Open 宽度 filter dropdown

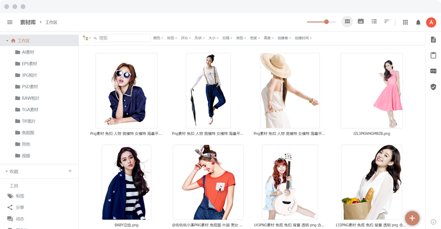255,38
